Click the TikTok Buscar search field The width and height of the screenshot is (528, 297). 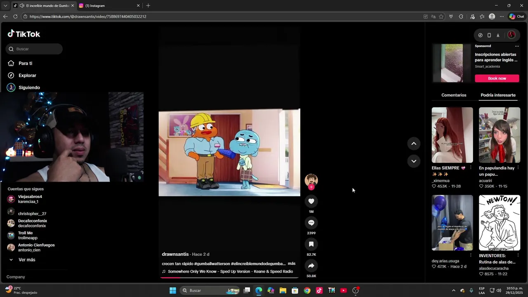tap(34, 49)
